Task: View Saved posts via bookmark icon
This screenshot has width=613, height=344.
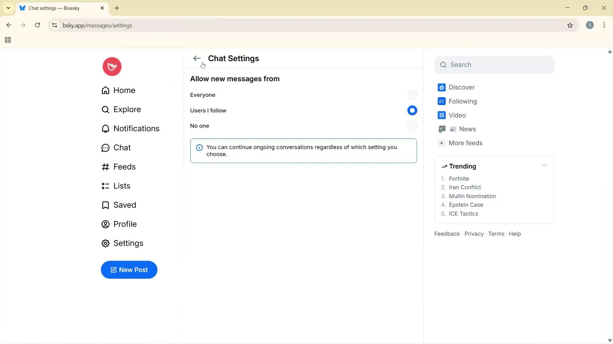Action: [x=105, y=205]
